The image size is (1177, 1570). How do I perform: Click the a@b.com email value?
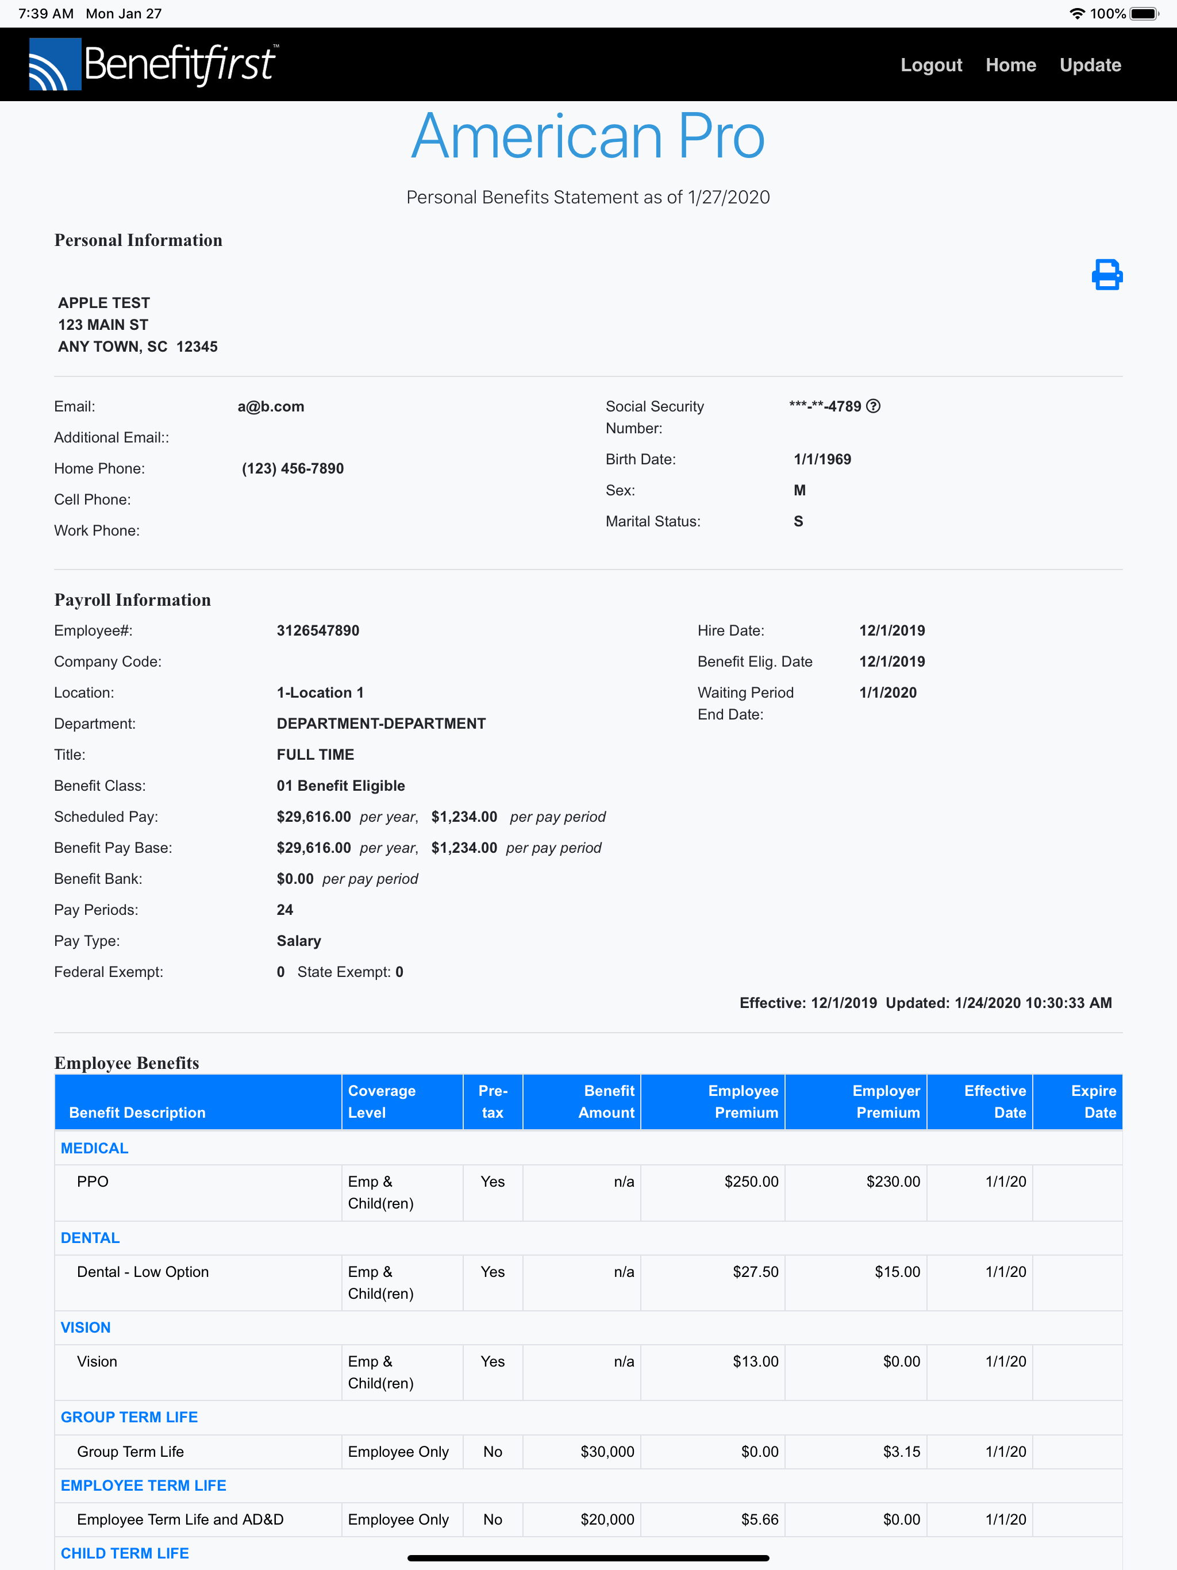(x=271, y=406)
